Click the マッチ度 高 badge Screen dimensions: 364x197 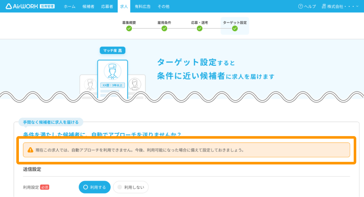coord(112,50)
